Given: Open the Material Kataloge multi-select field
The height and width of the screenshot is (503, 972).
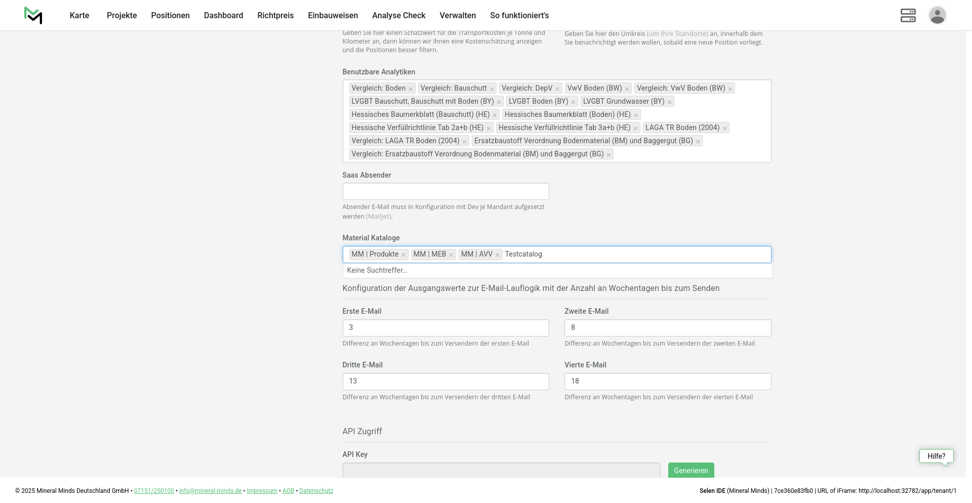Looking at the screenshot, I should [653, 255].
